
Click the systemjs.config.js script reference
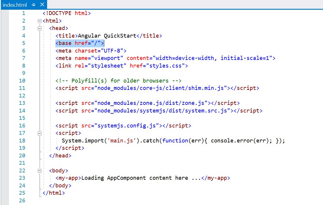[x=127, y=125]
